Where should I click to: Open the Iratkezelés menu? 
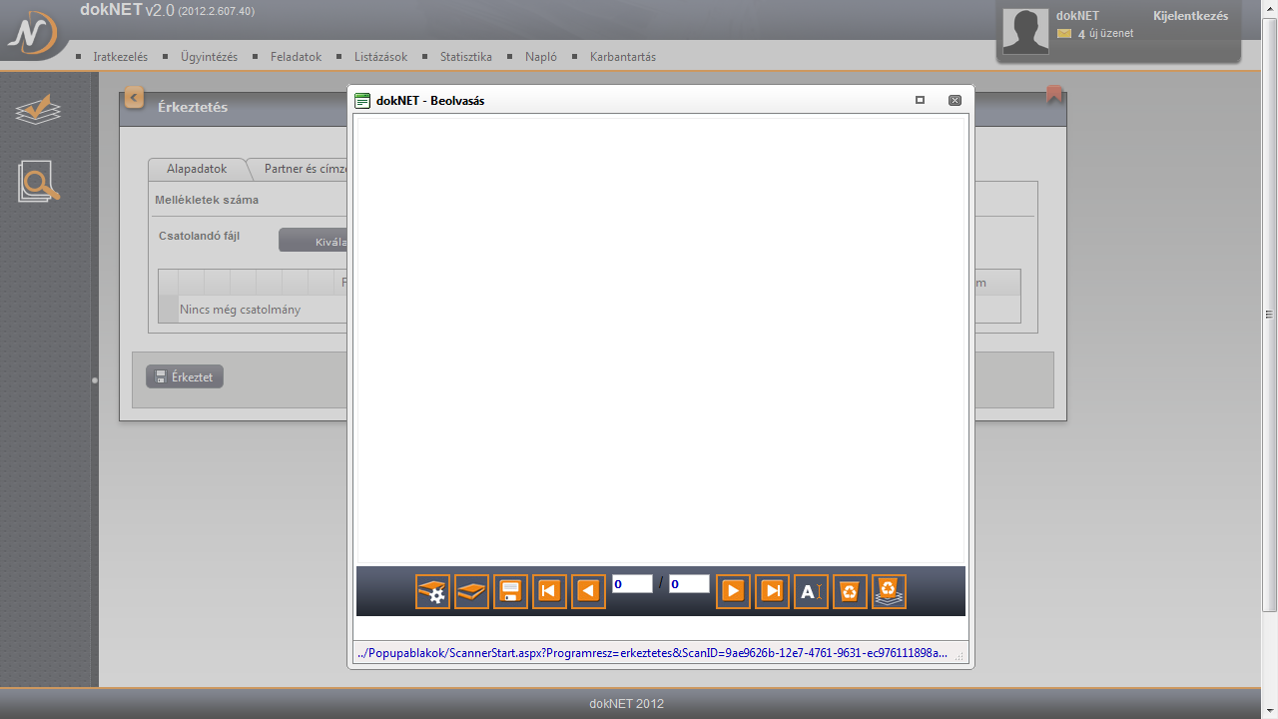[x=120, y=57]
